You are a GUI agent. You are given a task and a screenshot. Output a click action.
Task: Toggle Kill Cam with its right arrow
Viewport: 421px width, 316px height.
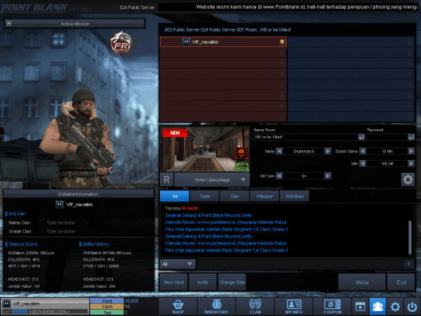tap(328, 176)
